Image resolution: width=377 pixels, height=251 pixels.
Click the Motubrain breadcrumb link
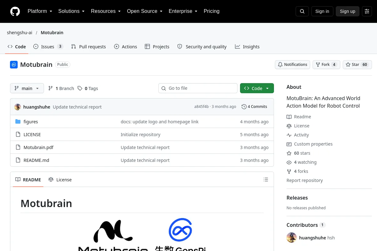click(52, 33)
